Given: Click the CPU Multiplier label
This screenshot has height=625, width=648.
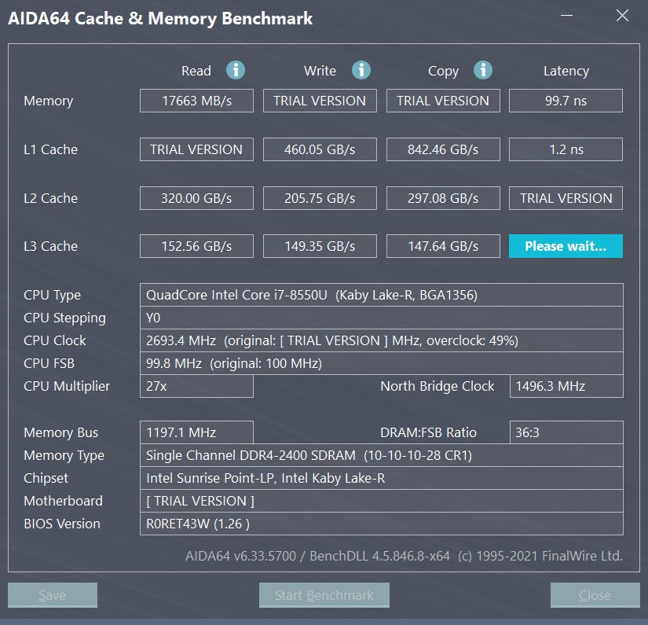Looking at the screenshot, I should click(x=67, y=386).
